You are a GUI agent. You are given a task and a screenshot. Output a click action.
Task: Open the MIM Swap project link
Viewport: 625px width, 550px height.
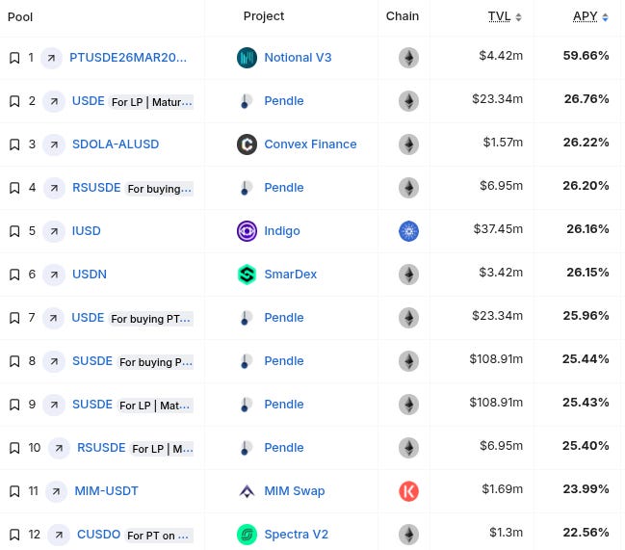tap(295, 491)
